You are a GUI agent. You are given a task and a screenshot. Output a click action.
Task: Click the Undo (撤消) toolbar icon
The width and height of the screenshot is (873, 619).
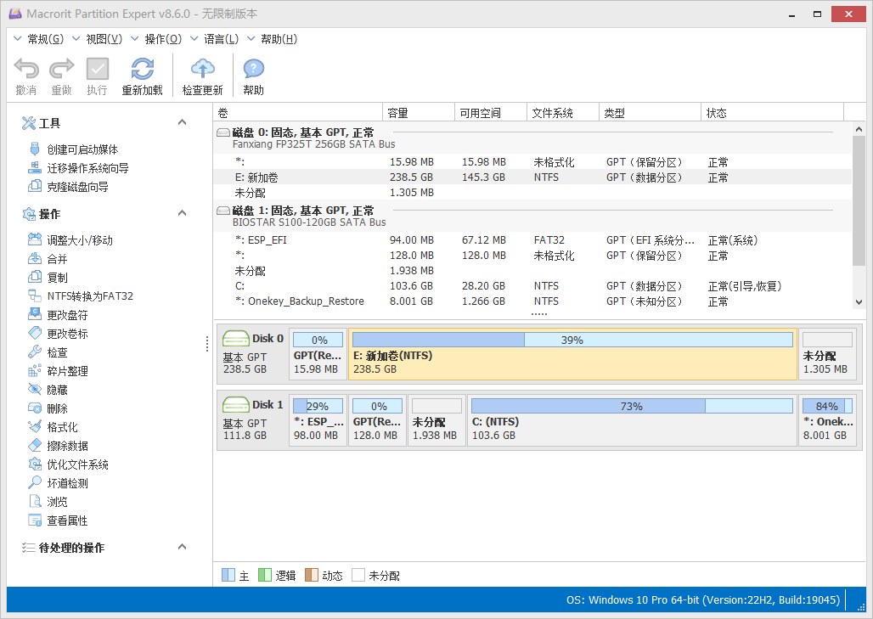[x=26, y=69]
